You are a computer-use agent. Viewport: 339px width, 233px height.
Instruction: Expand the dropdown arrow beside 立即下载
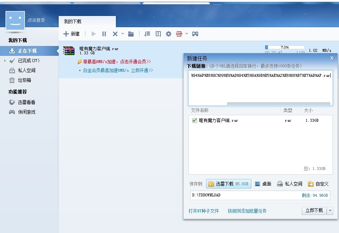(330, 211)
